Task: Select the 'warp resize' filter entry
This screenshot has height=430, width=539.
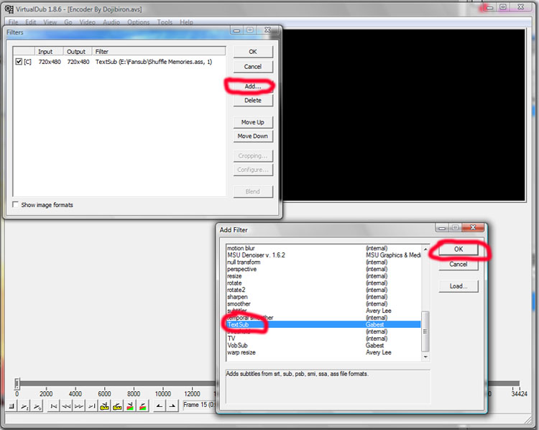Action: [x=323, y=352]
